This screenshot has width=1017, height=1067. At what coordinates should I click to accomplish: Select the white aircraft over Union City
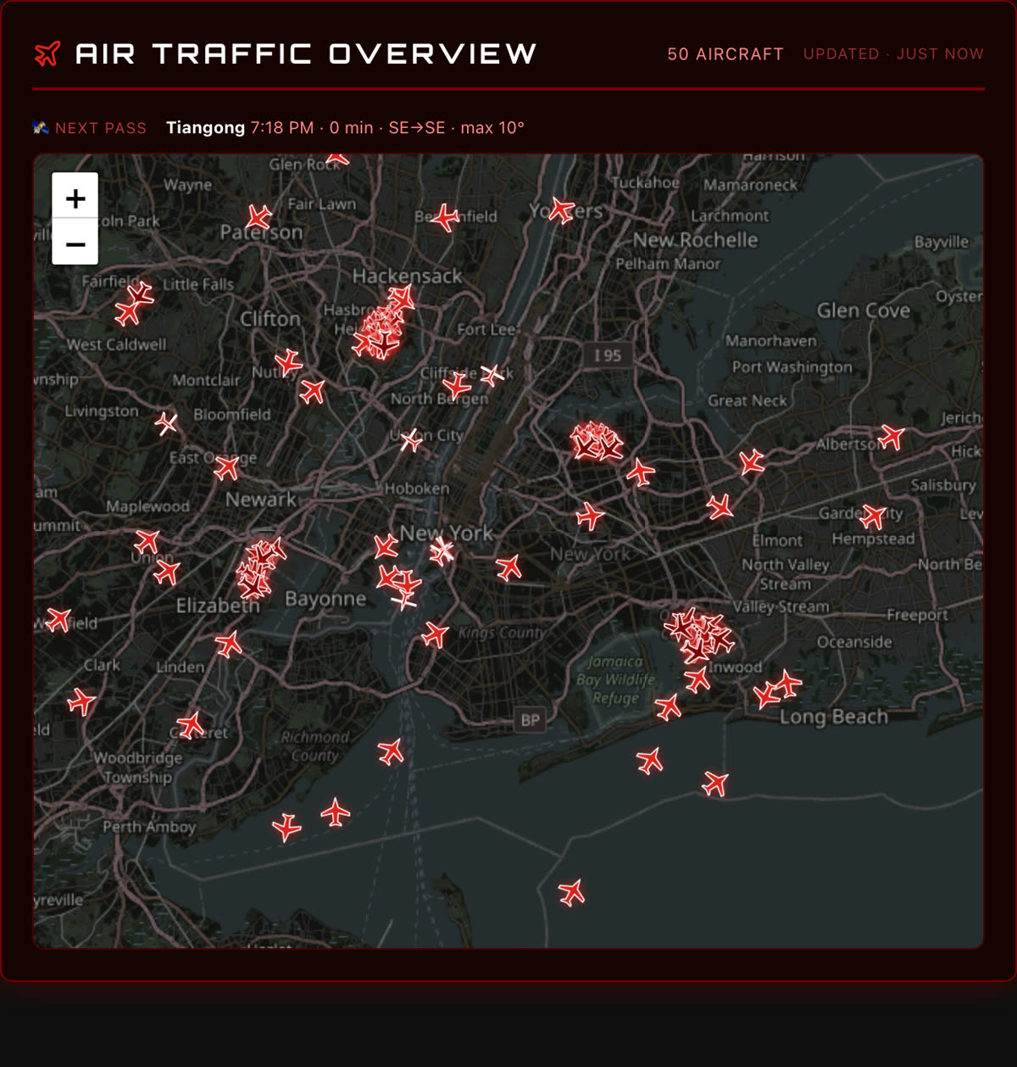pyautogui.click(x=411, y=439)
